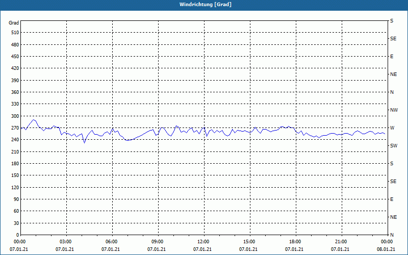The height and width of the screenshot is (255, 408).
Task: Click the 30 y-axis value
Action: 16,223
